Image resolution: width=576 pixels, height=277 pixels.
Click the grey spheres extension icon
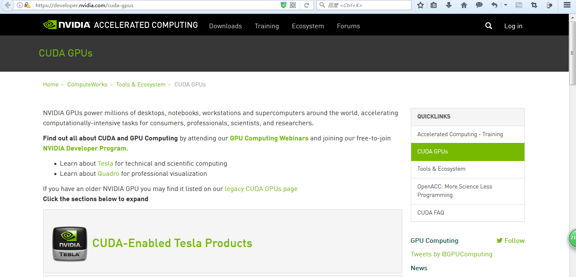(x=549, y=5)
